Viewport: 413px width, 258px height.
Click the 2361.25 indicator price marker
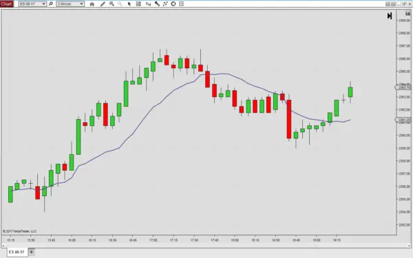pos(403,120)
